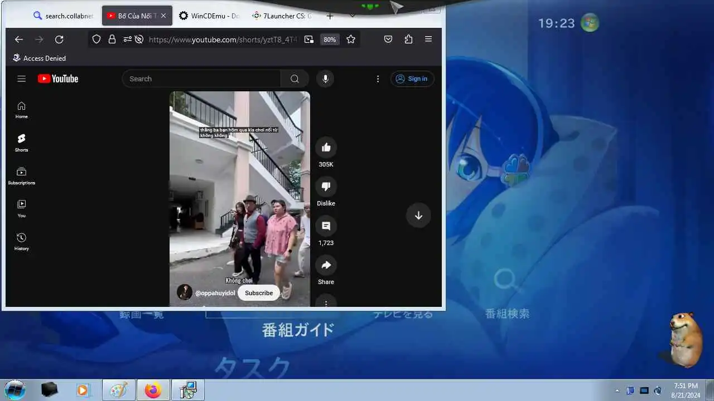Open the Access Denied bookmark
This screenshot has height=401, width=714.
(x=39, y=58)
